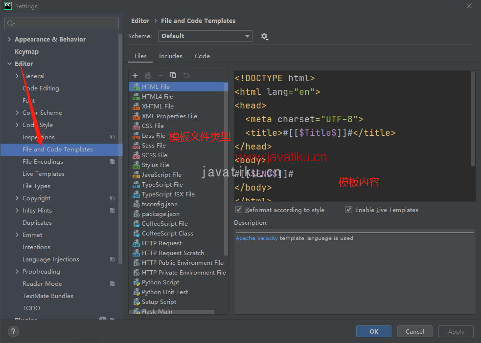Click the OK button
The image size is (481, 343).
(374, 331)
